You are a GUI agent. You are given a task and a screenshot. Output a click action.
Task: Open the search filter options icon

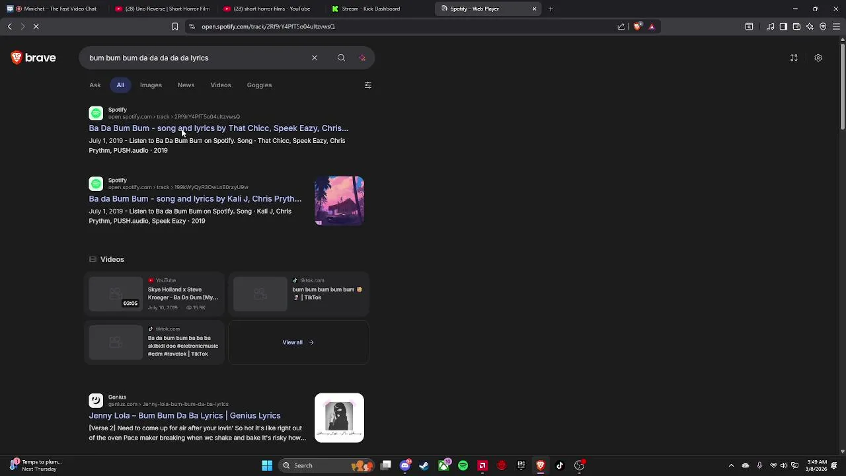368,85
